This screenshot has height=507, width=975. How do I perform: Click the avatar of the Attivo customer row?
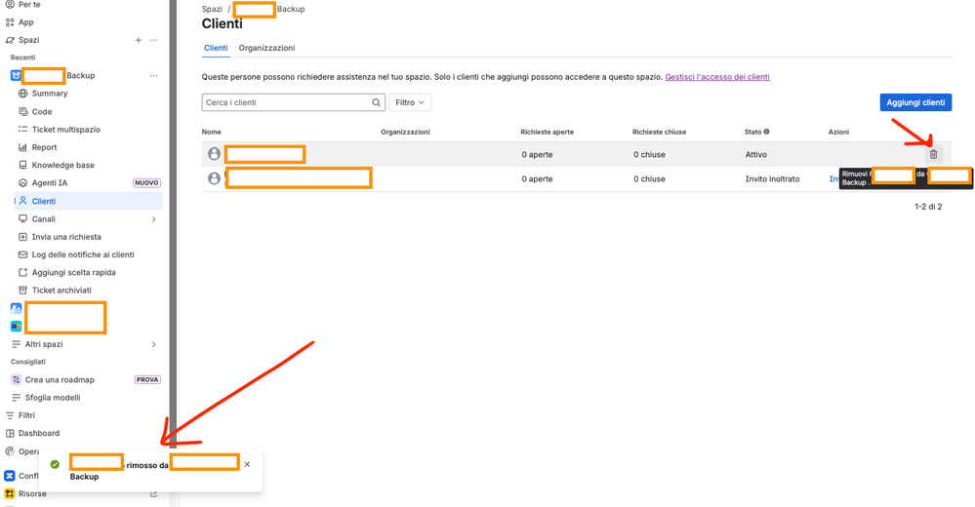coord(214,153)
